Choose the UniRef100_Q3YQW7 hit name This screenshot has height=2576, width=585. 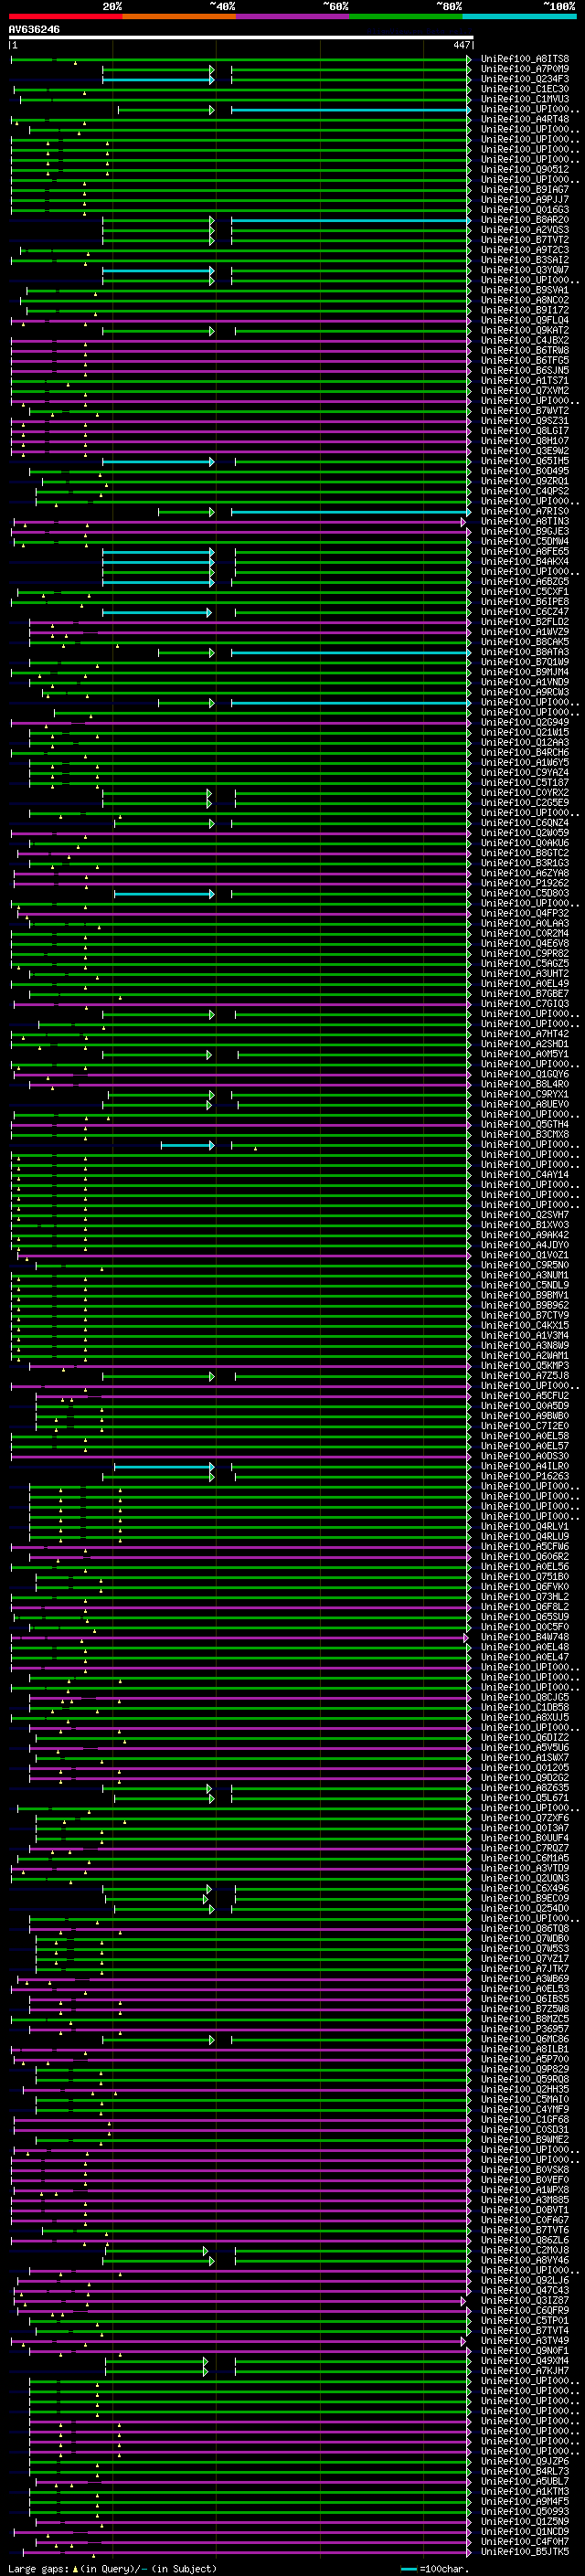[525, 270]
